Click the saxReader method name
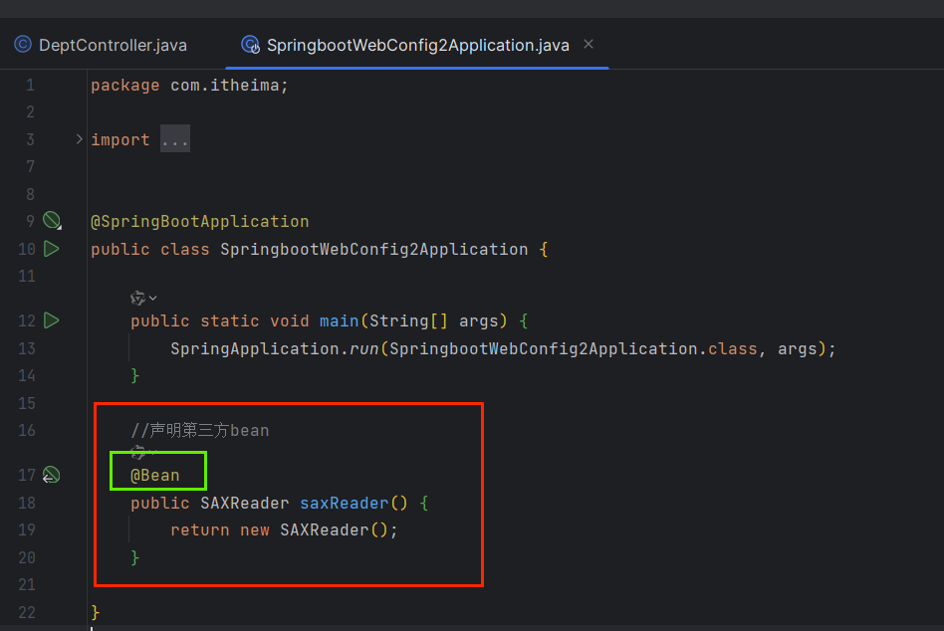The height and width of the screenshot is (631, 944). (345, 503)
